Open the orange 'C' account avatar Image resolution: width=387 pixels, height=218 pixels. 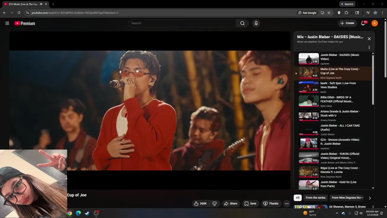point(375,23)
